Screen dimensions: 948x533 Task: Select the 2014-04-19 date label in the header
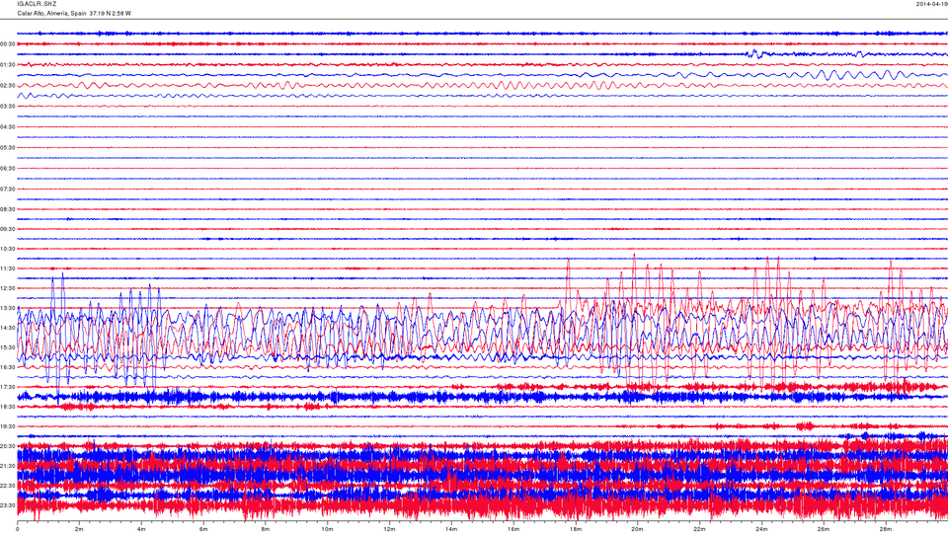click(x=931, y=4)
